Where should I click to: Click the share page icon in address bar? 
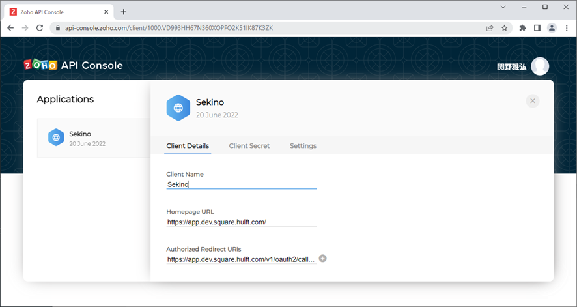pyautogui.click(x=490, y=28)
